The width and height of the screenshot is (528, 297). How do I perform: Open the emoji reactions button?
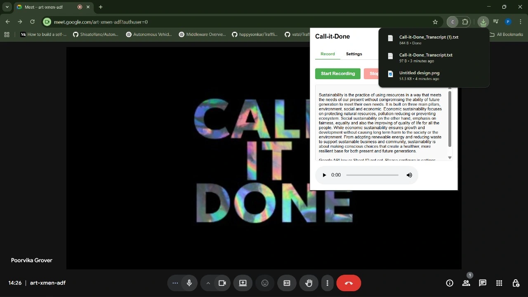(265, 283)
